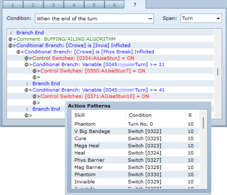Select V Big Bandage action pattern row
227x195 pixels.
click(136, 131)
